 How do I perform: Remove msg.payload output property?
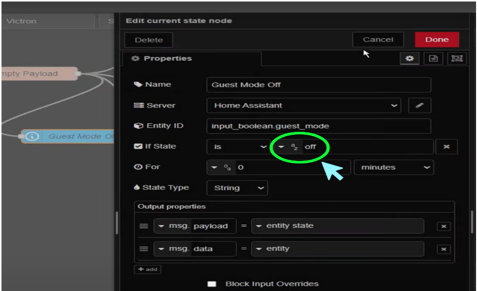[x=444, y=226]
